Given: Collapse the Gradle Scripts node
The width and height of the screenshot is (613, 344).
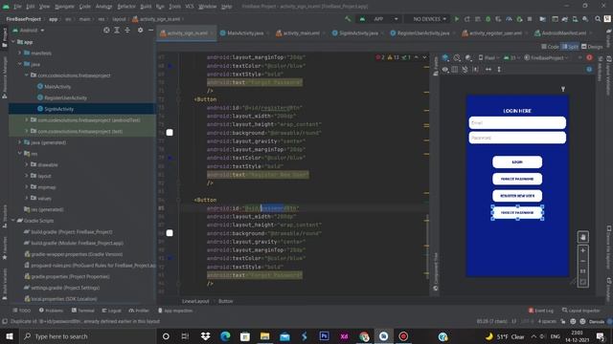Looking at the screenshot, I should click(13, 221).
